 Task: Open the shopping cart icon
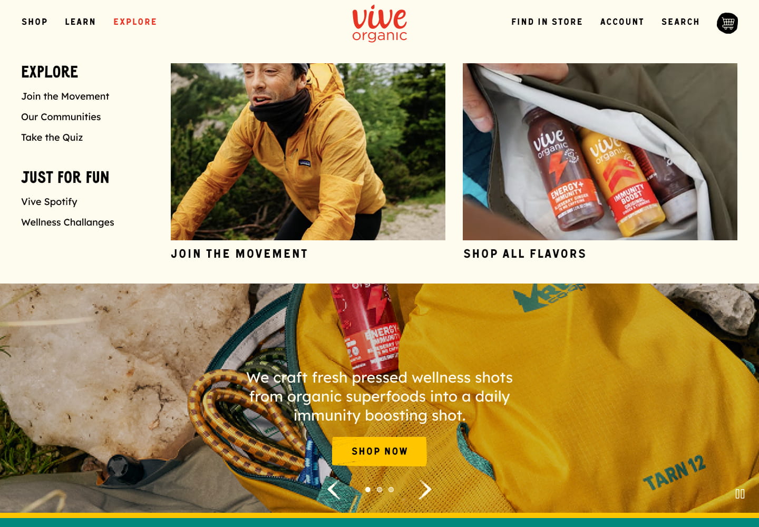(x=727, y=23)
